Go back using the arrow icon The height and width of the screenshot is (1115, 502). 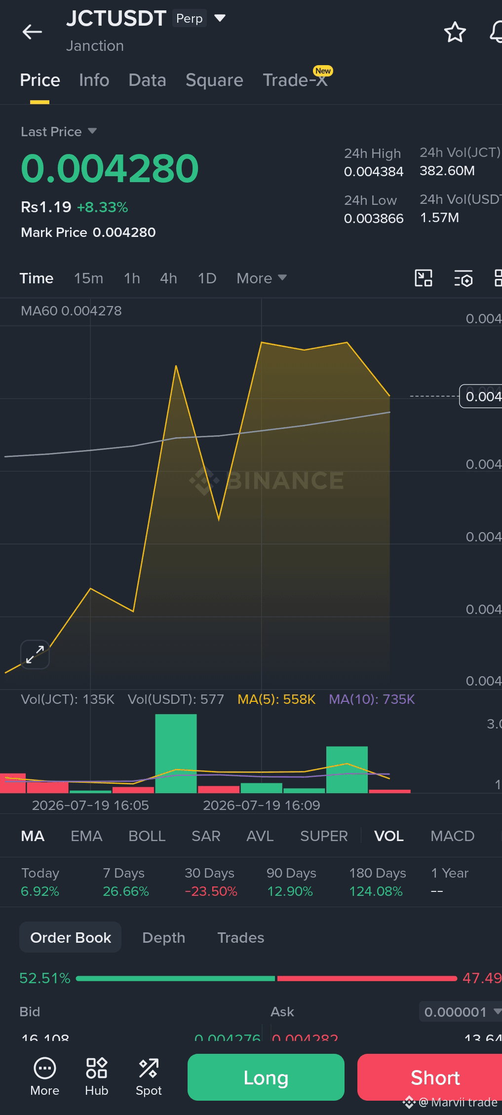point(32,32)
